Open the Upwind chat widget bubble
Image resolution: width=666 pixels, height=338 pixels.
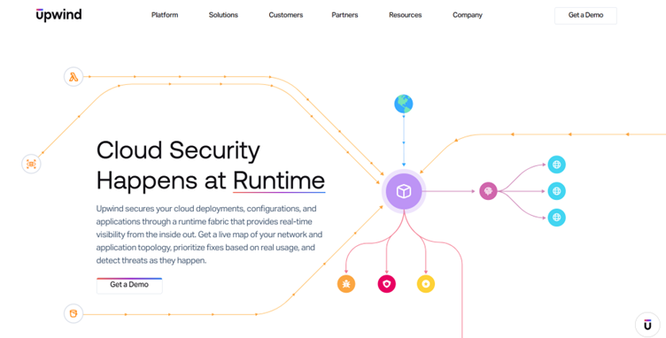click(647, 325)
